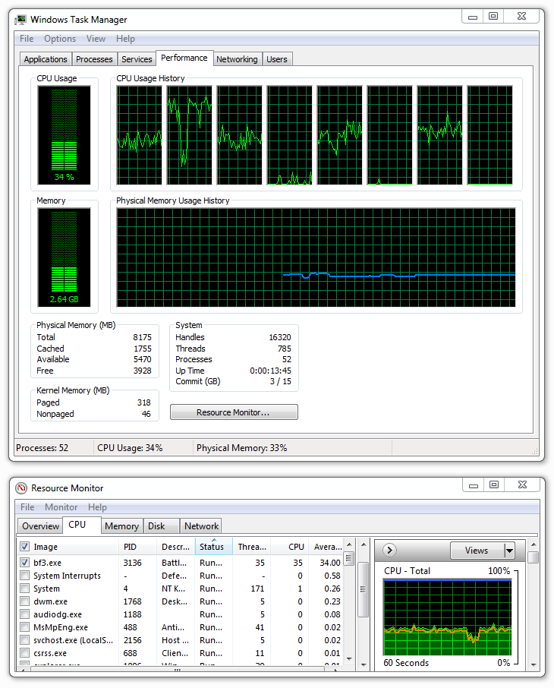Switch to the Memory tab in Resource Monitor

coord(121,525)
